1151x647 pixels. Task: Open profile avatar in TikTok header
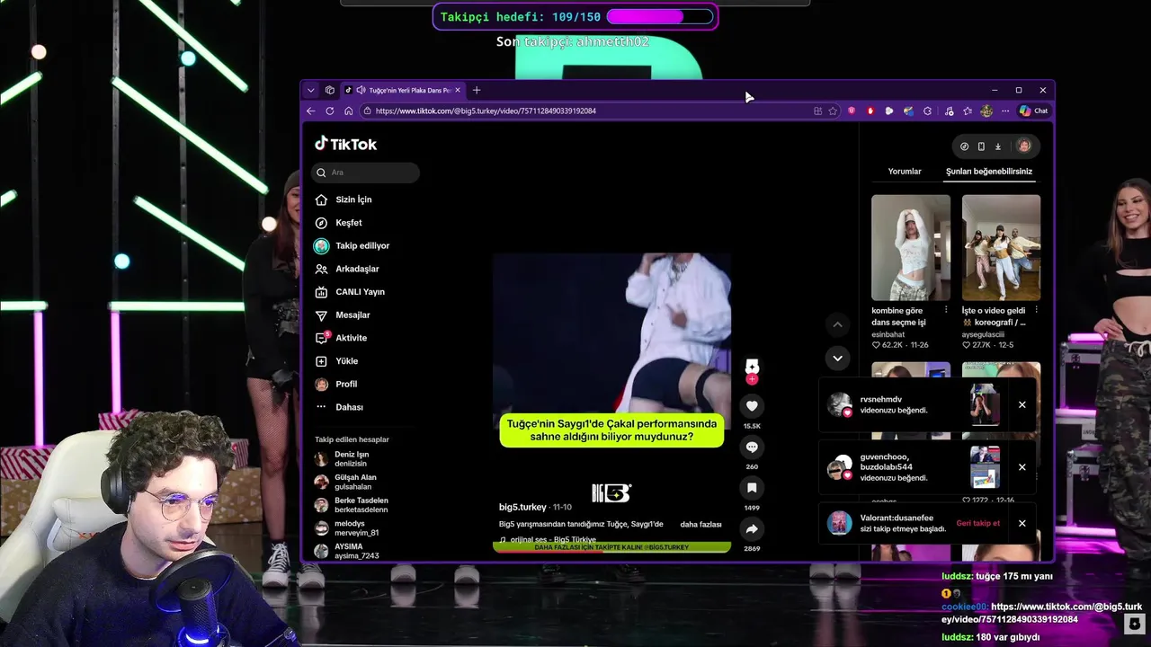click(1023, 146)
